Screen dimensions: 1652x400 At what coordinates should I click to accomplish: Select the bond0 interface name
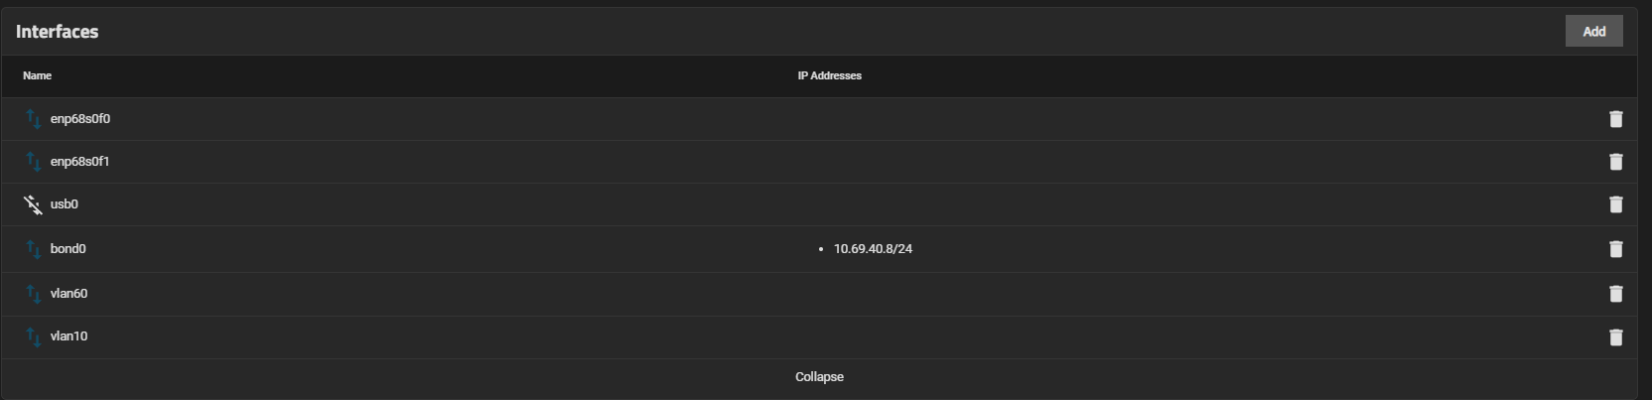[68, 249]
